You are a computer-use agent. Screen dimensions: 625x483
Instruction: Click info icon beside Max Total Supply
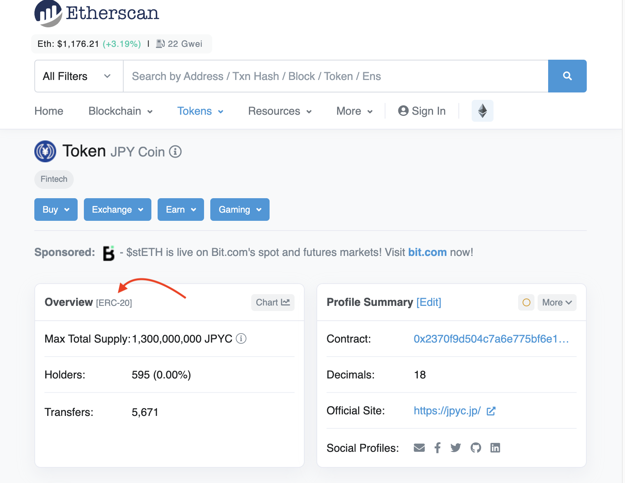point(241,339)
